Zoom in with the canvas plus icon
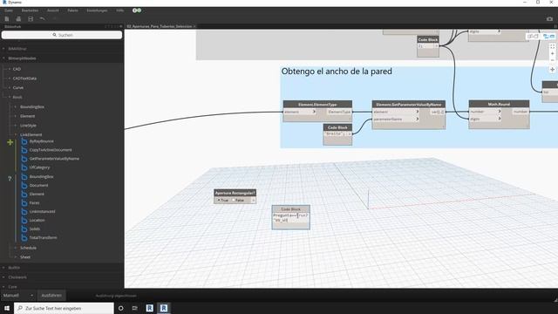The image size is (558, 314). pos(552,54)
